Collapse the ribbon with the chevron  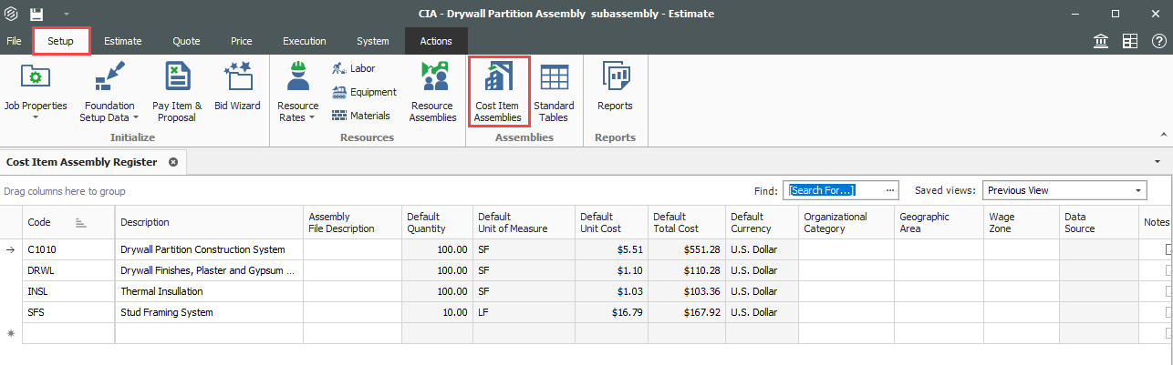tap(1165, 133)
